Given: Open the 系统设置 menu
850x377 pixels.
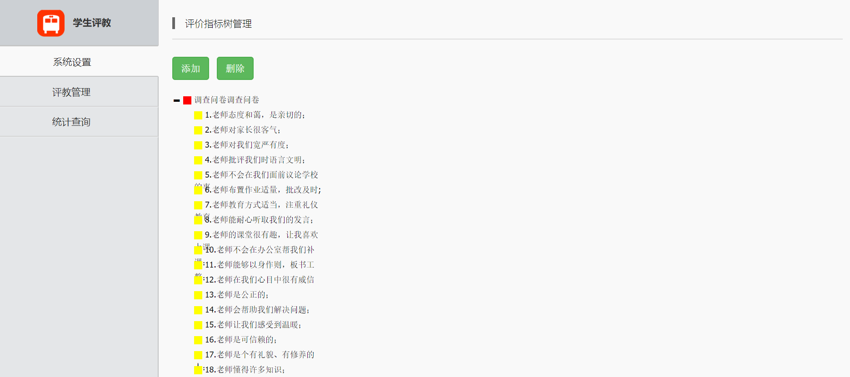Looking at the screenshot, I should (72, 62).
